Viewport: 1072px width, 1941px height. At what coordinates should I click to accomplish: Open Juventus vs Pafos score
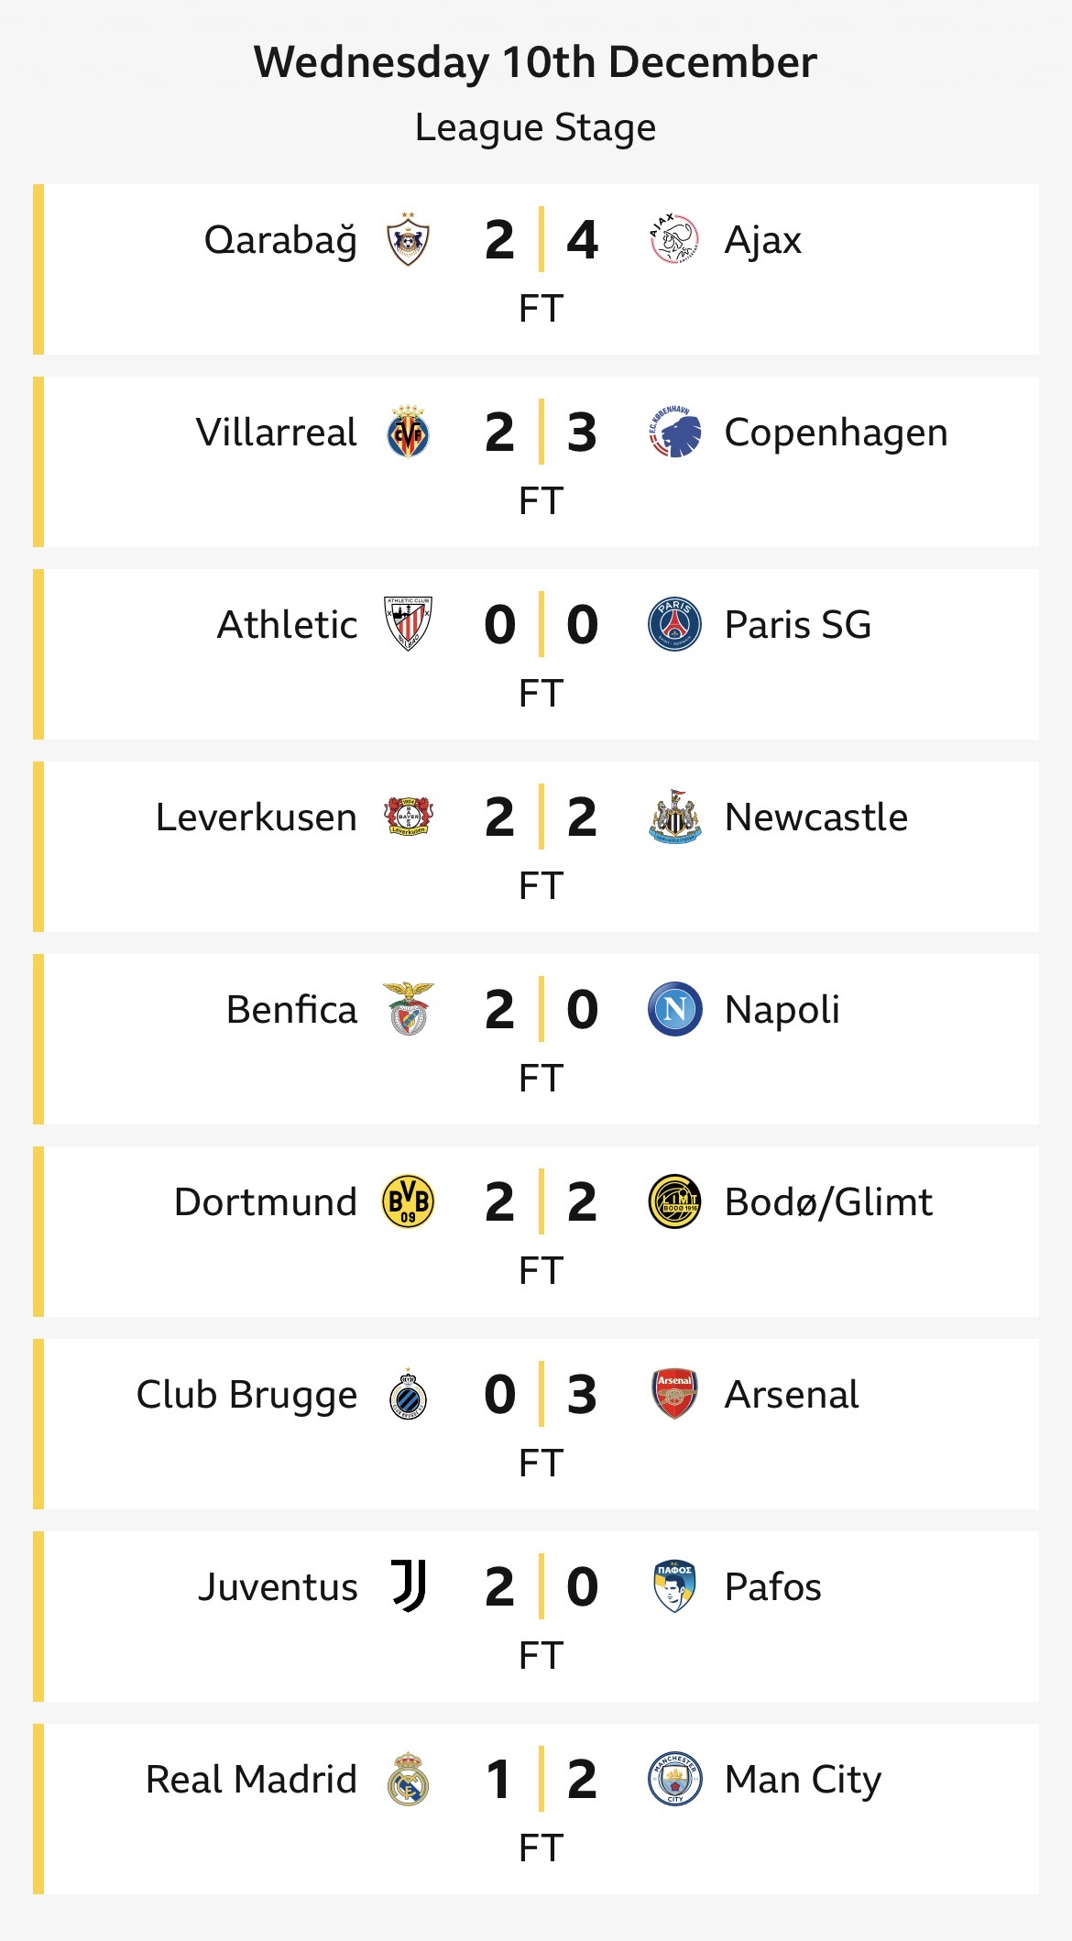click(x=541, y=1587)
